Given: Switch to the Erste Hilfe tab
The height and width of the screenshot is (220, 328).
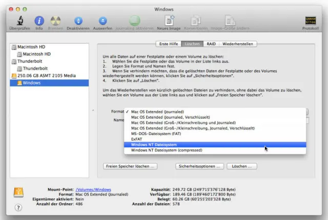Looking at the screenshot, I should [x=169, y=44].
